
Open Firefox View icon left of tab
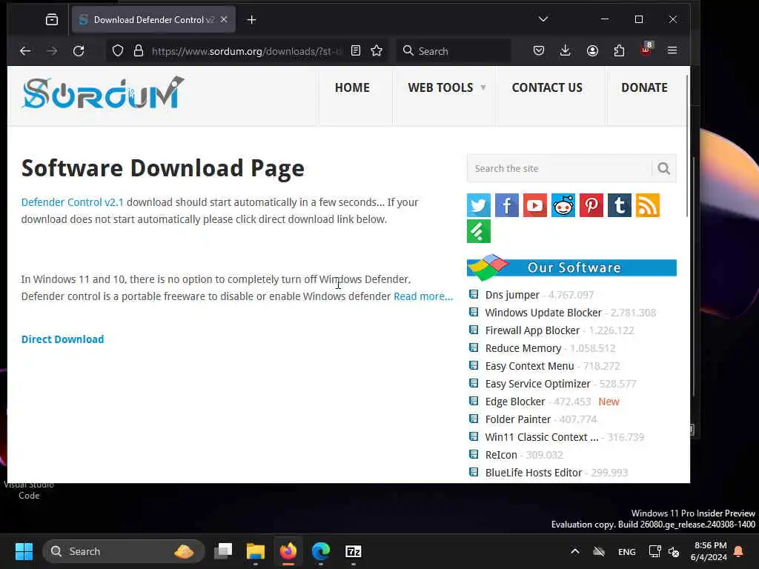[x=52, y=20]
